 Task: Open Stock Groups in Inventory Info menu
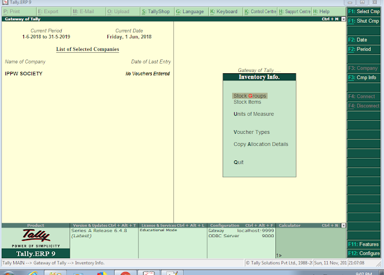point(250,96)
